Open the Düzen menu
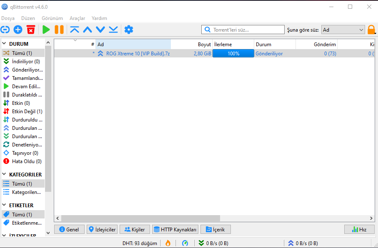Viewport: 378px width, 248px height. [28, 18]
